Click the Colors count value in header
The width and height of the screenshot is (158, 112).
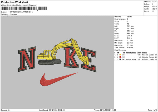[152, 4]
